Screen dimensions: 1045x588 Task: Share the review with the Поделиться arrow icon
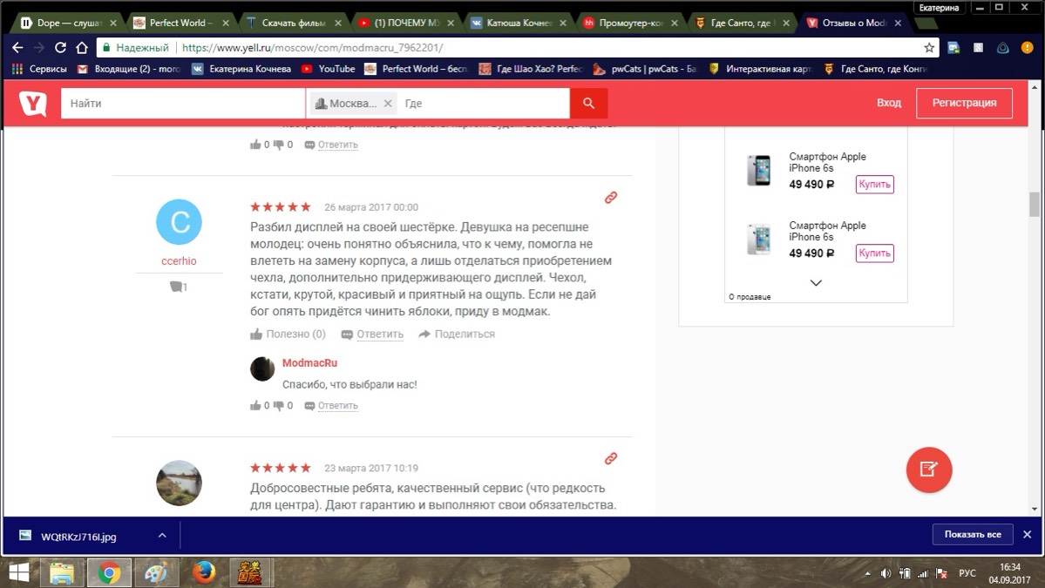click(x=424, y=334)
